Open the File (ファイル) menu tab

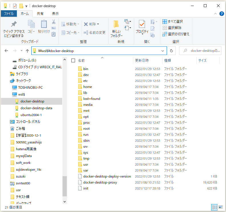click(9, 14)
